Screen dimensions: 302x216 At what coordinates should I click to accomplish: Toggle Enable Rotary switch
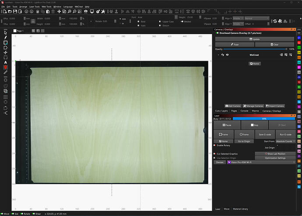215,145
